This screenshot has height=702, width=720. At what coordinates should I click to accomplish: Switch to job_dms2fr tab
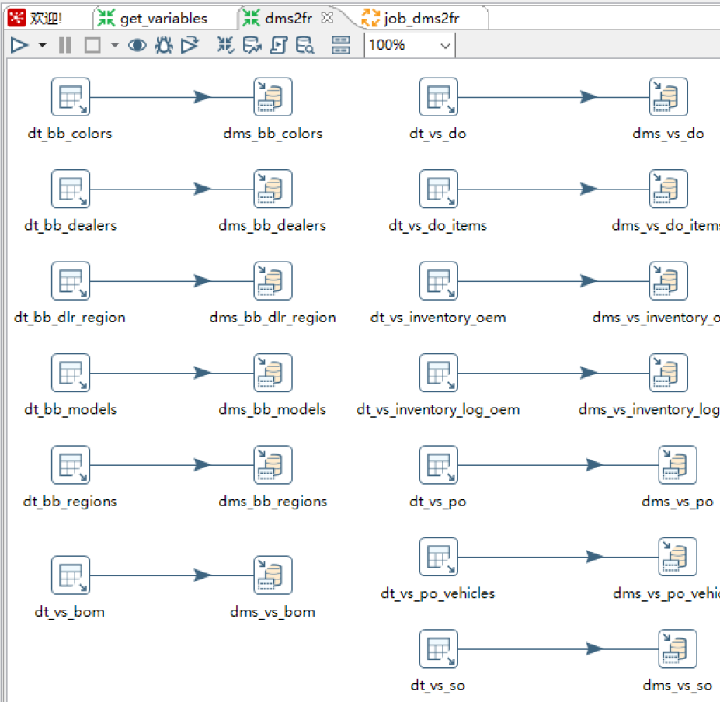pos(421,19)
